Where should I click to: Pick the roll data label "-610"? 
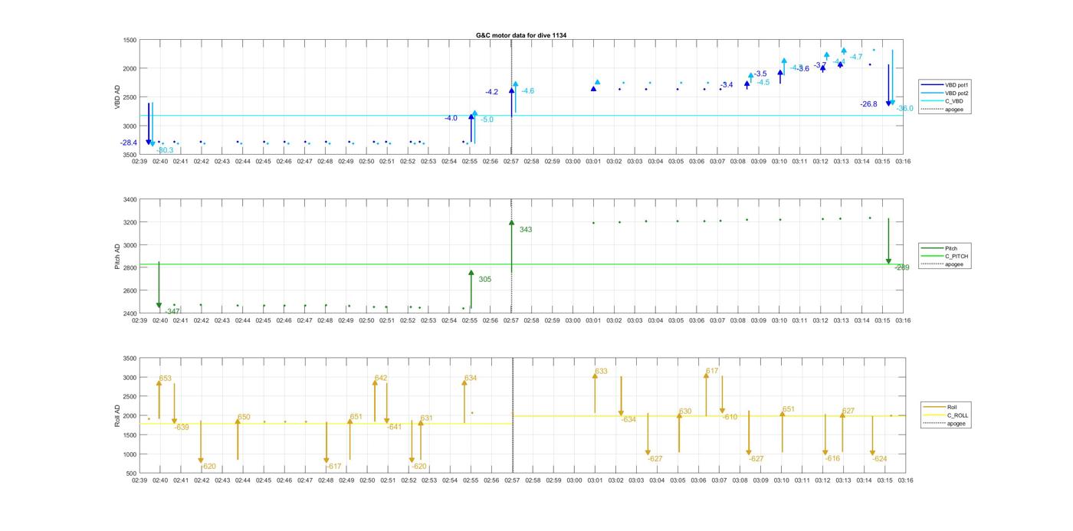pos(730,417)
